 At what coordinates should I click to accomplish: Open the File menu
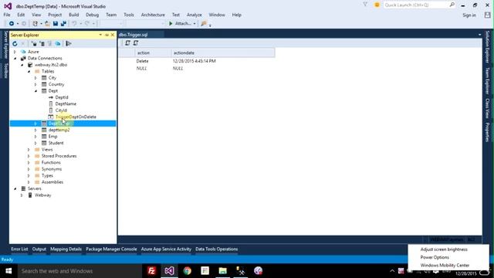7,15
